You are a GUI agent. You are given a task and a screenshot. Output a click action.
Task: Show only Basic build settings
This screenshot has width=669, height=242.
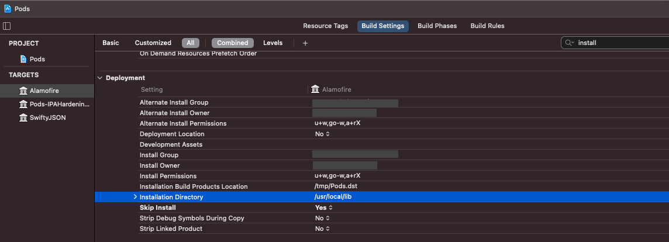point(111,43)
